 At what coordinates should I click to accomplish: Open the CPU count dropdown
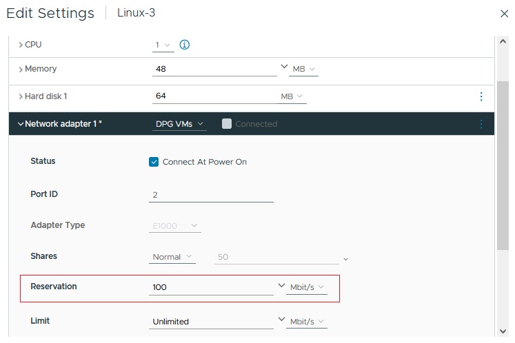pyautogui.click(x=163, y=45)
